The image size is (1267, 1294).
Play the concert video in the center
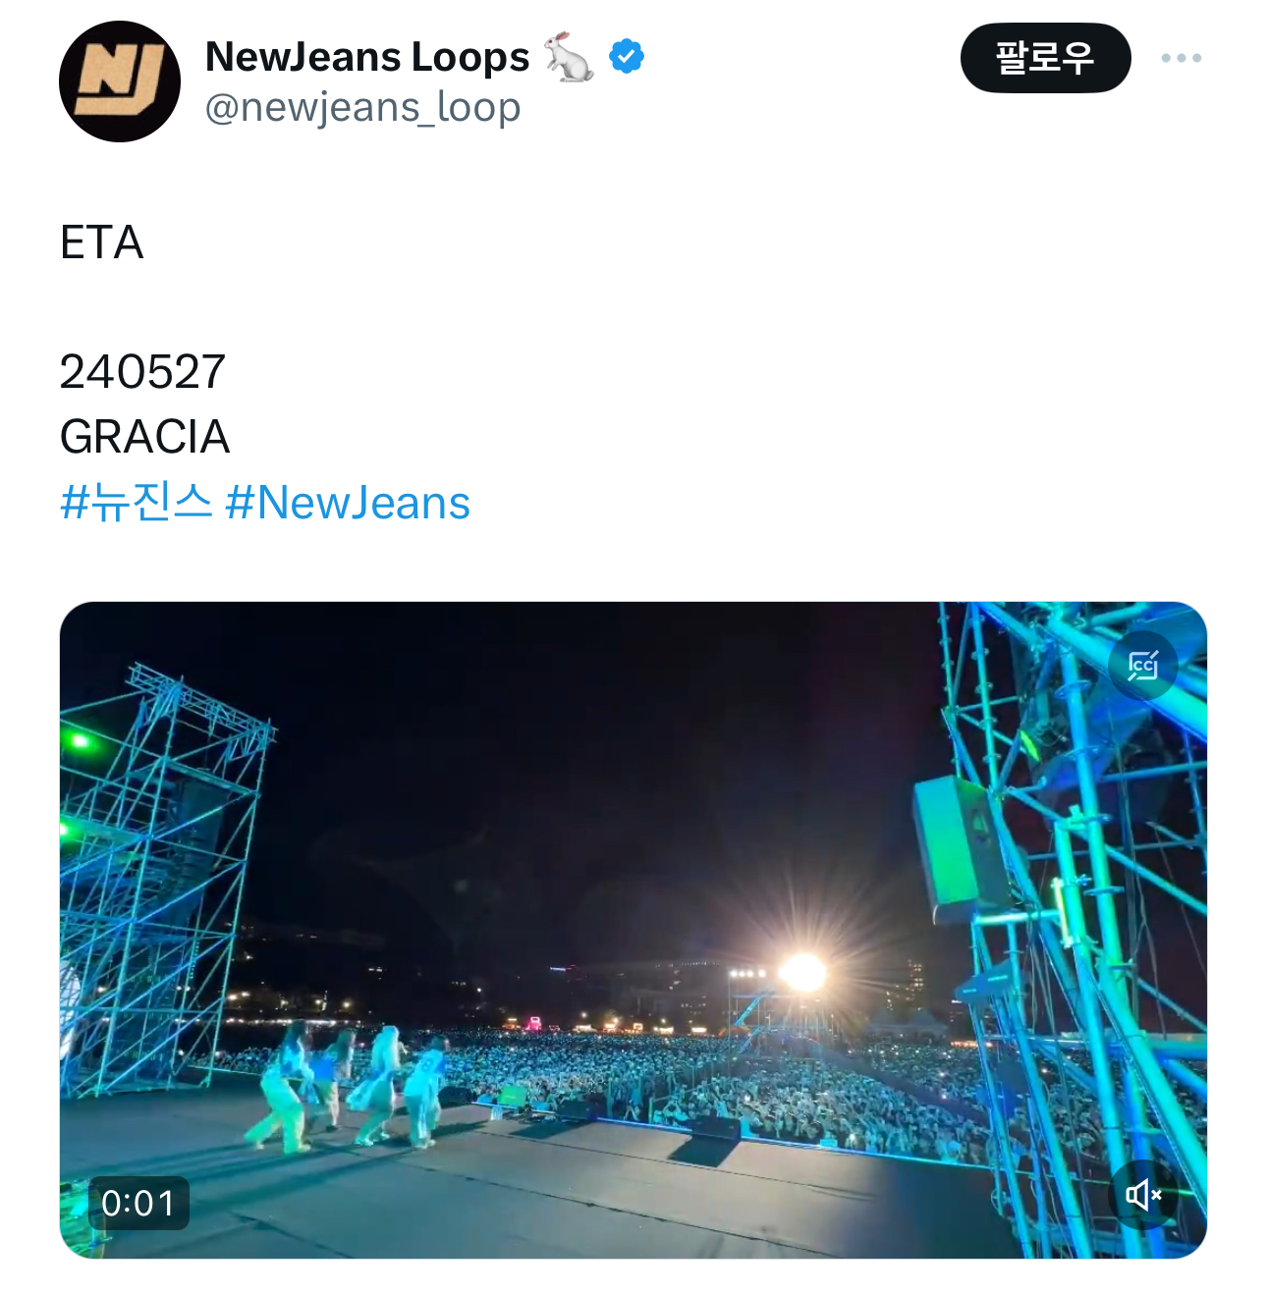click(x=633, y=930)
